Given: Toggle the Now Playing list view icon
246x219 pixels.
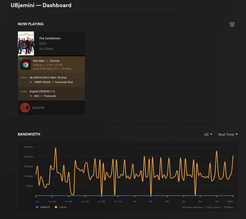Looking at the screenshot, I should point(232,24).
